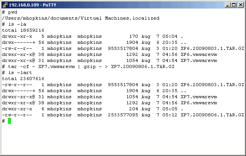This screenshot has height=156, width=246.
Task: Click XP7.vmwarevm in the second listing
Action: pos(199,97)
